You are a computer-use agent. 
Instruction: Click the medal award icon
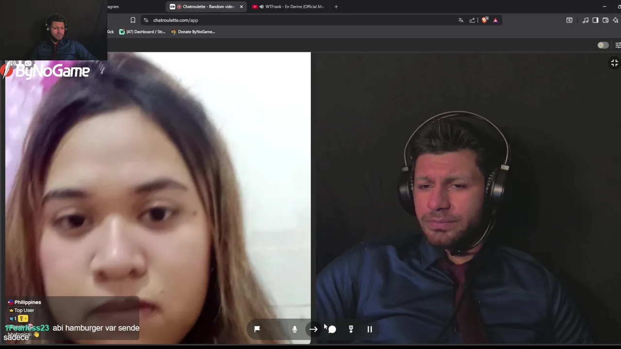pos(351,329)
